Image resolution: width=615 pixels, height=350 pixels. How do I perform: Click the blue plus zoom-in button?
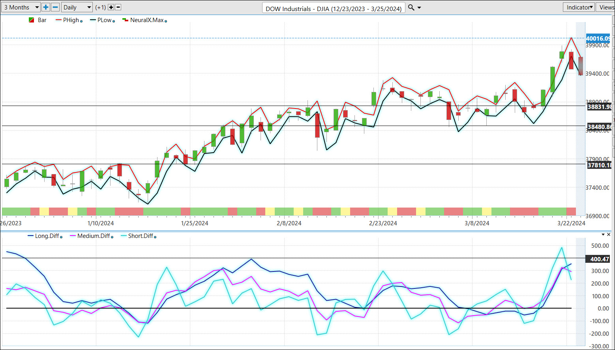pos(46,7)
